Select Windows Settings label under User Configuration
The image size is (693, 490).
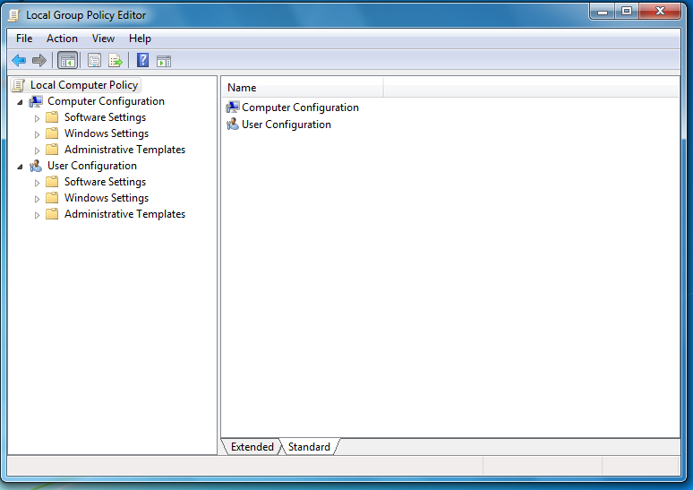pyautogui.click(x=107, y=198)
